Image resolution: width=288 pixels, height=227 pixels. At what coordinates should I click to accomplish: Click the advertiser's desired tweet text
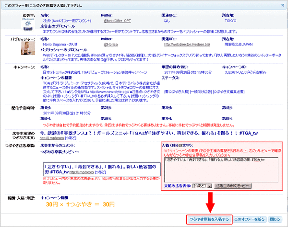click(x=149, y=133)
